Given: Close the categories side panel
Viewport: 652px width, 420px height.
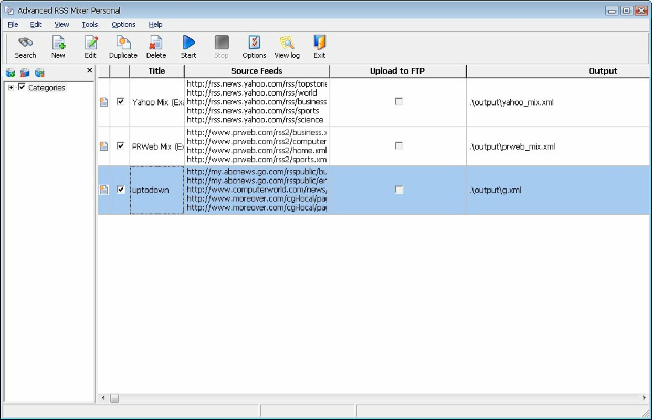Looking at the screenshot, I should pyautogui.click(x=90, y=70).
